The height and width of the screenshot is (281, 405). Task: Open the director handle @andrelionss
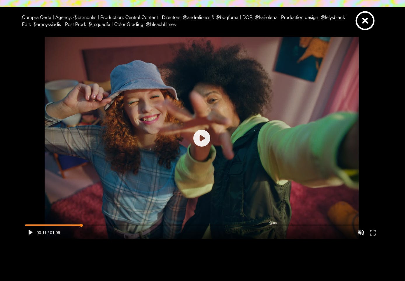(x=196, y=17)
